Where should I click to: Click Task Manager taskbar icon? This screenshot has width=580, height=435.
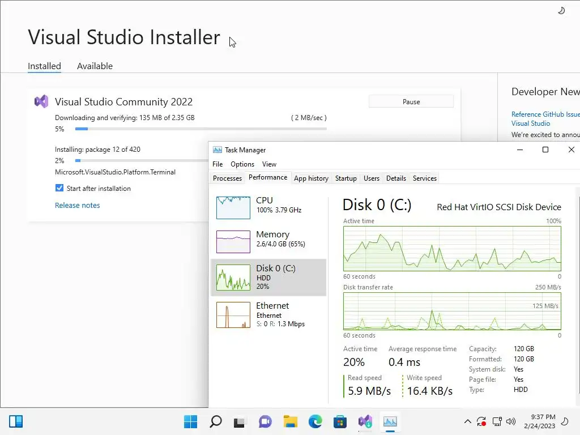[x=390, y=421]
